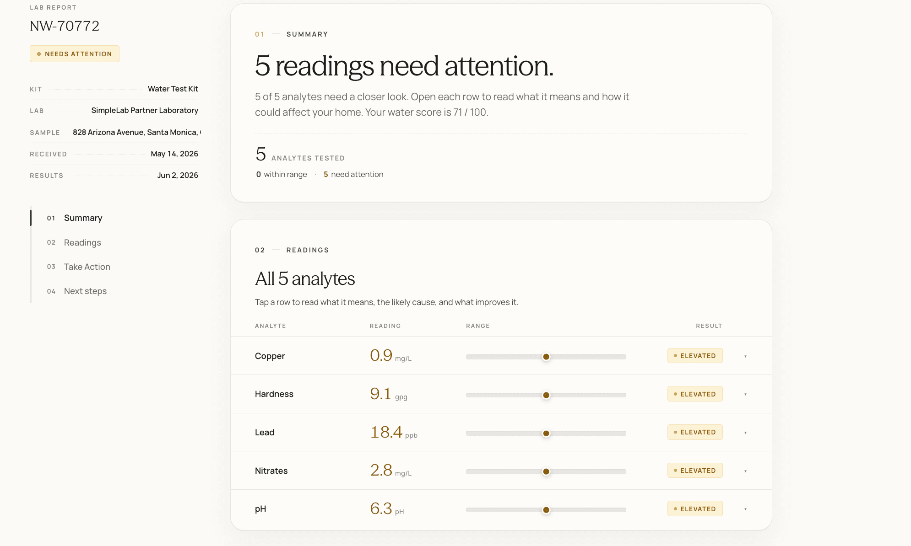Jump to Next steps section

coord(77,291)
